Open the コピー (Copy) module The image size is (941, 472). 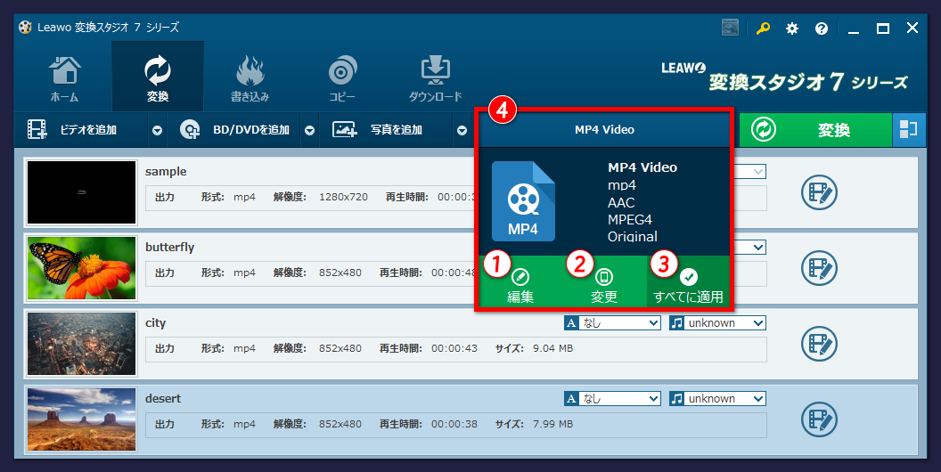(343, 78)
